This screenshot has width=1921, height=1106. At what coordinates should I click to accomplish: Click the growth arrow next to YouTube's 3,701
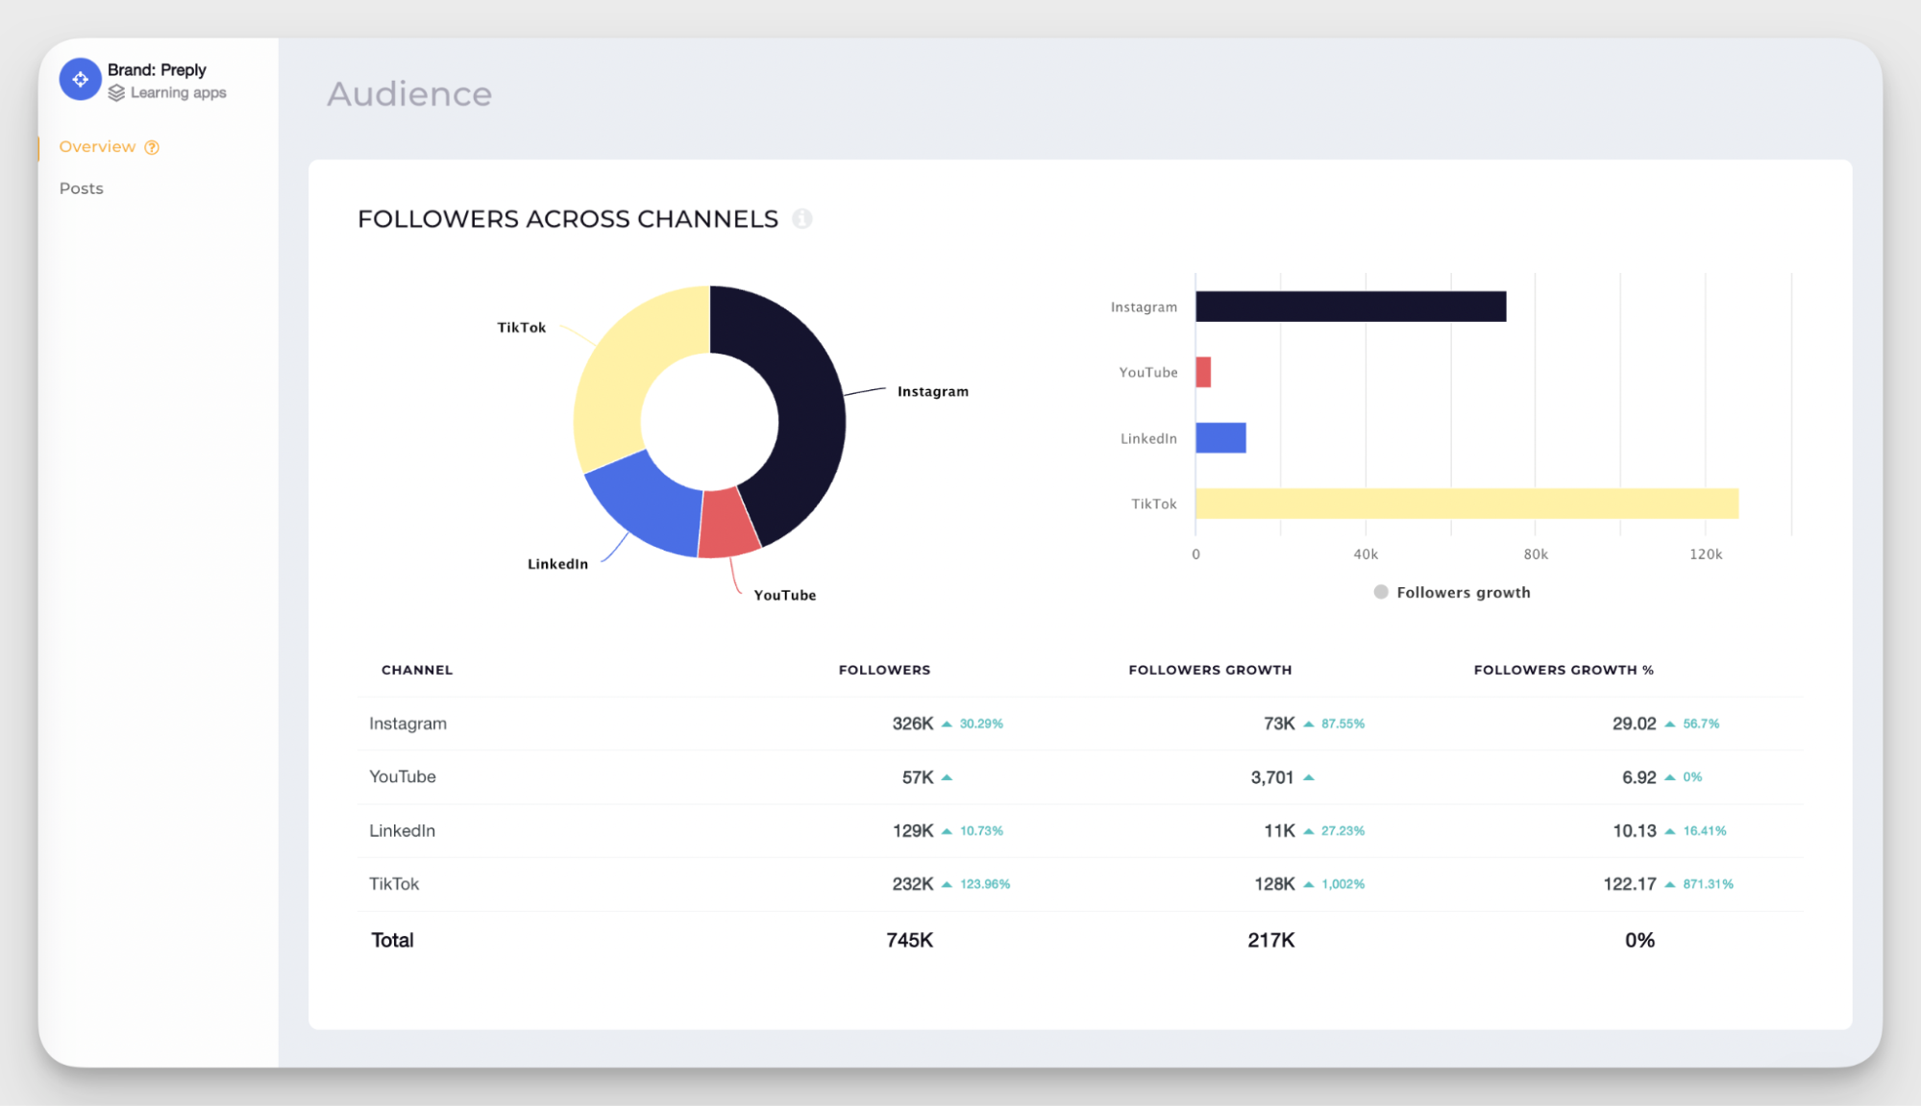click(x=1311, y=777)
